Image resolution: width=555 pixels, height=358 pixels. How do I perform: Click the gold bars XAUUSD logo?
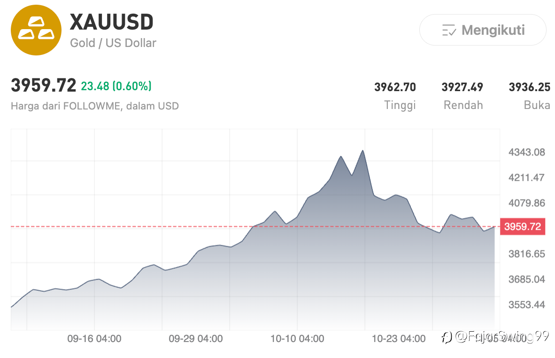click(36, 30)
